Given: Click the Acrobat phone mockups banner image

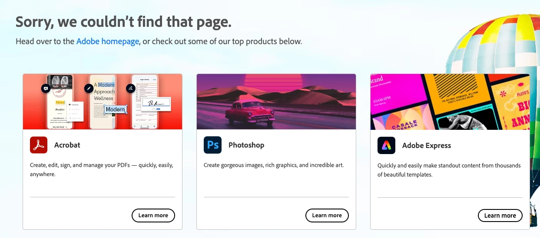Looking at the screenshot, I should point(103,102).
